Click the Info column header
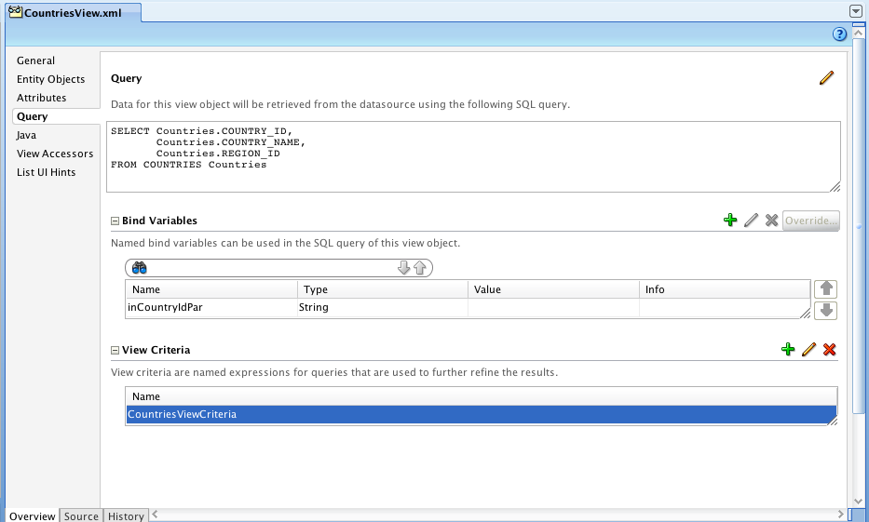The height and width of the screenshot is (522, 869). pos(725,289)
